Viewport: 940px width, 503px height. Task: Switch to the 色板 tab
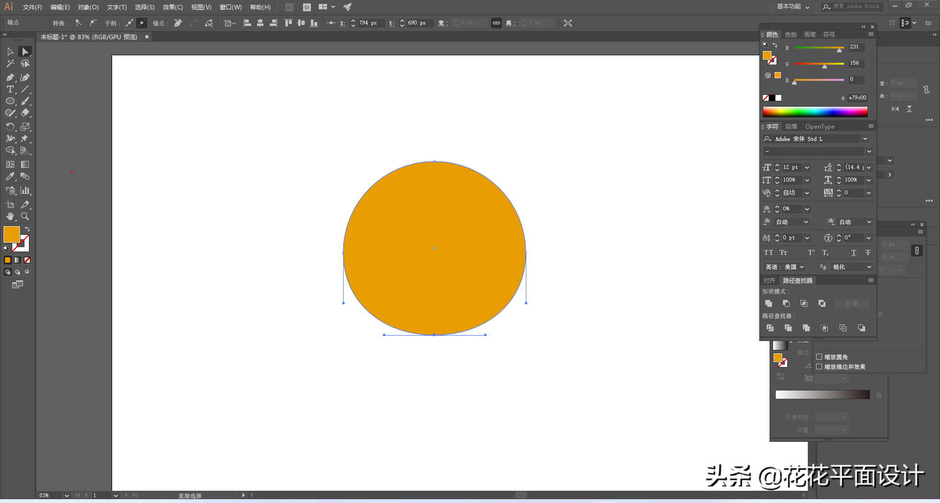791,35
